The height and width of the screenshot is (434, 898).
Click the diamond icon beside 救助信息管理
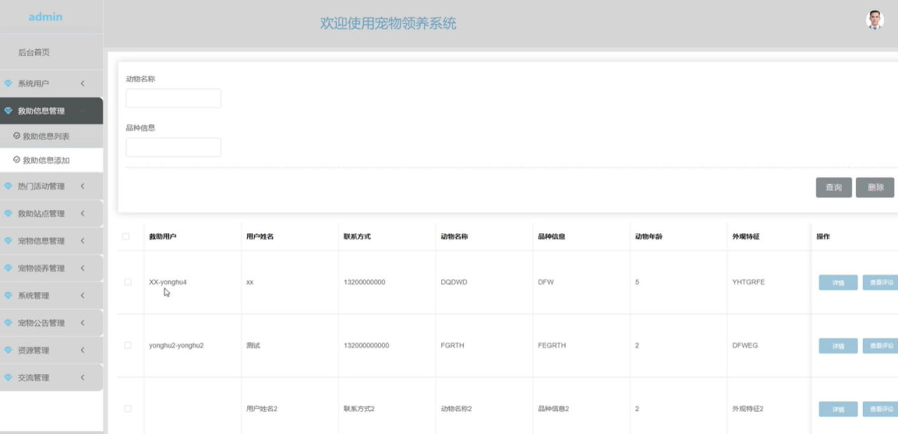click(x=8, y=111)
